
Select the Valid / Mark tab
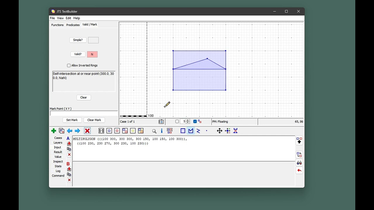[90, 24]
